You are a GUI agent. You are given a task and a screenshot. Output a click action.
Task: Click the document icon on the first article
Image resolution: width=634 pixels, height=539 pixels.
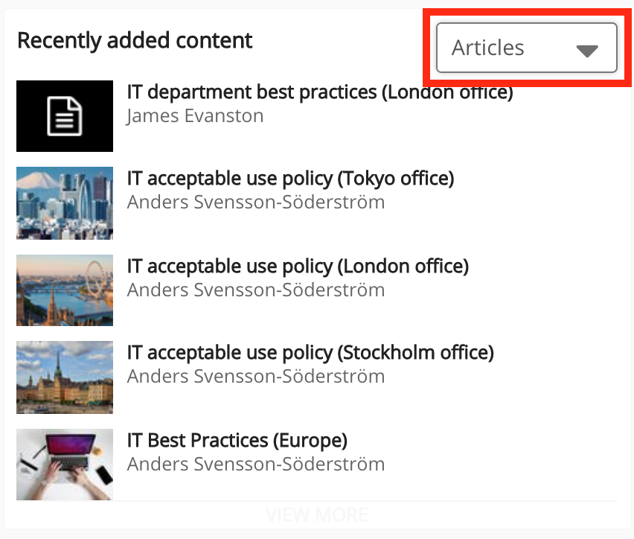65,116
